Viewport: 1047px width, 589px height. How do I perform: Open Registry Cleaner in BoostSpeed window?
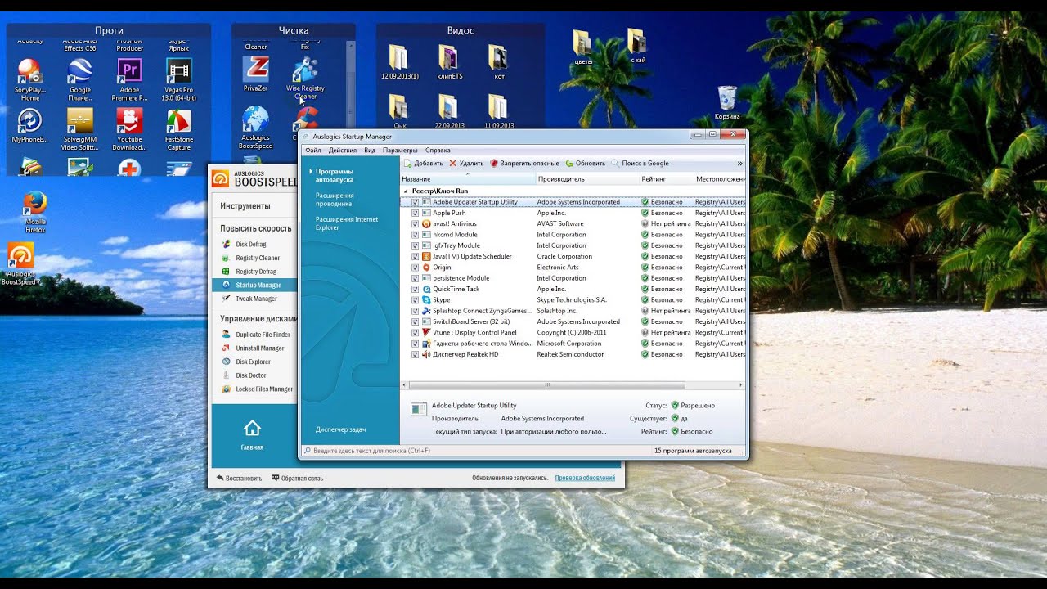pos(258,258)
